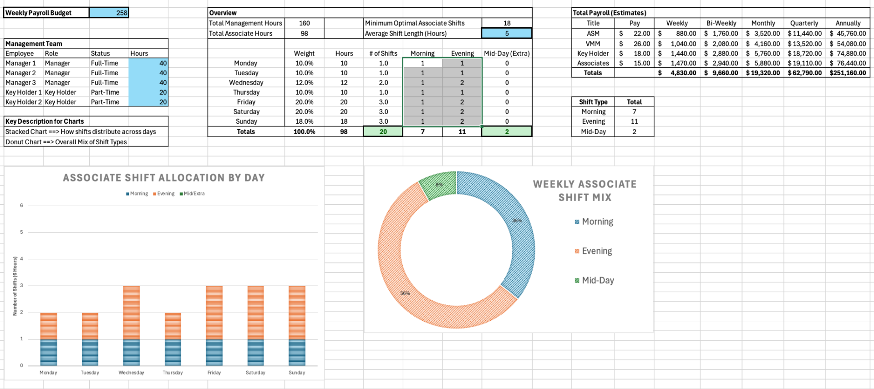Click Sunday's Mid-Day (Extra) cell
This screenshot has width=874, height=389.
pyautogui.click(x=507, y=121)
